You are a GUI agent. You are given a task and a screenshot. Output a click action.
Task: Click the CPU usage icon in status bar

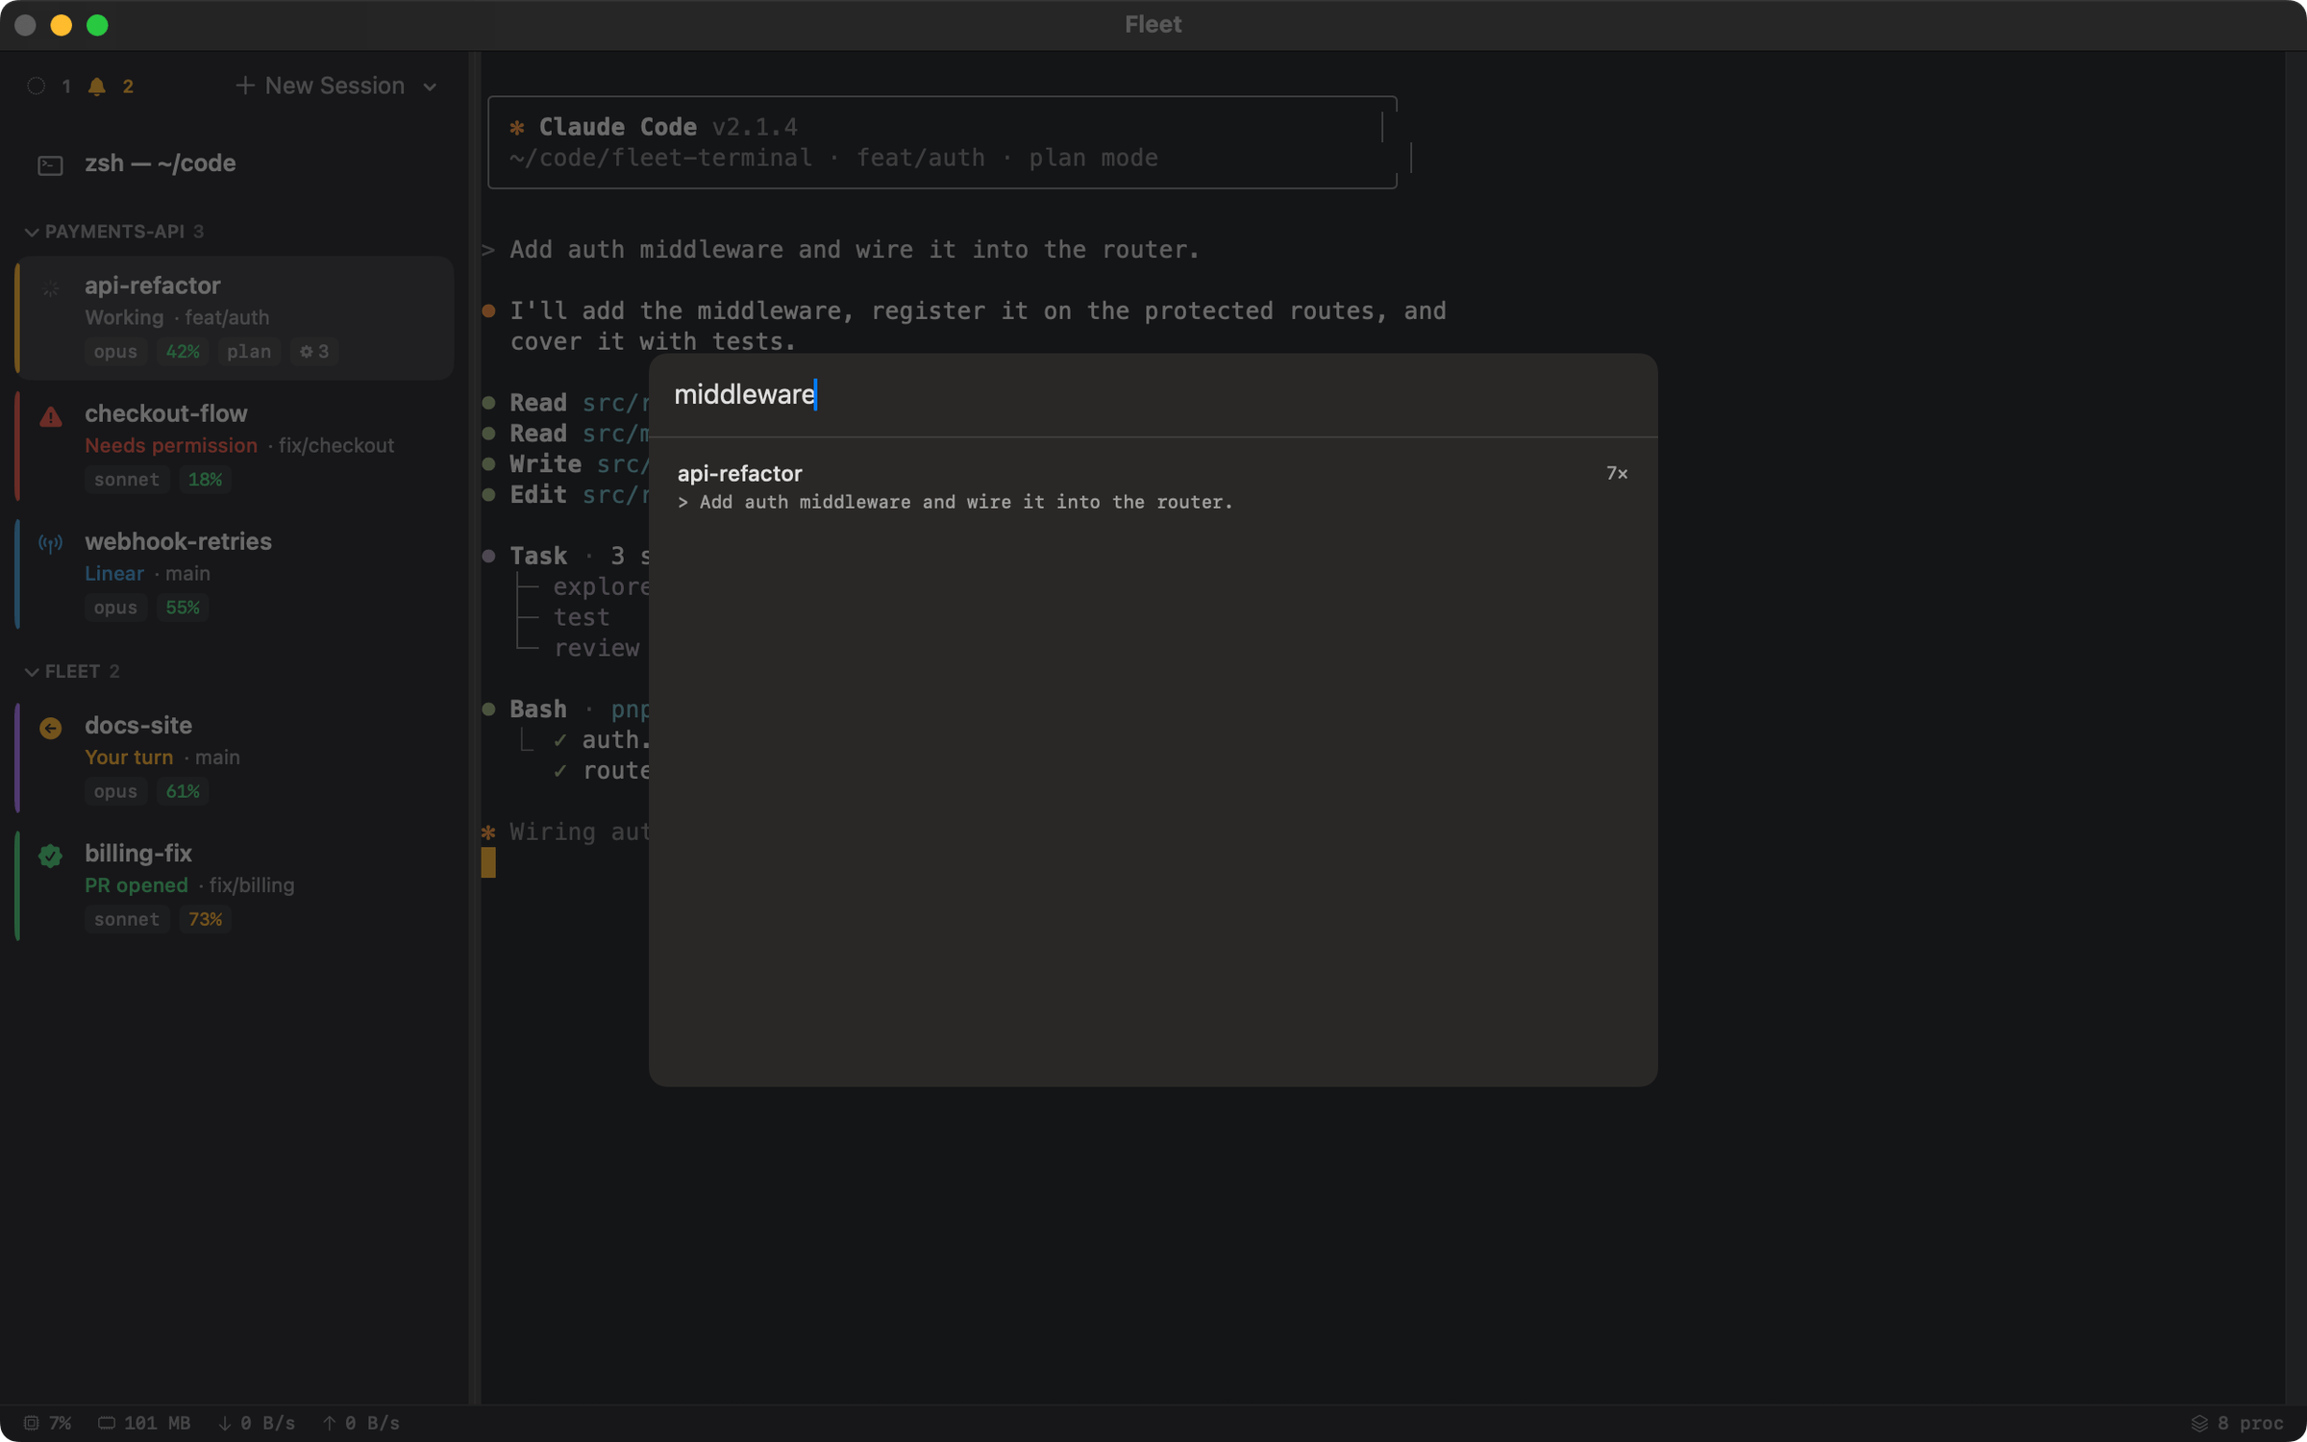coord(32,1423)
